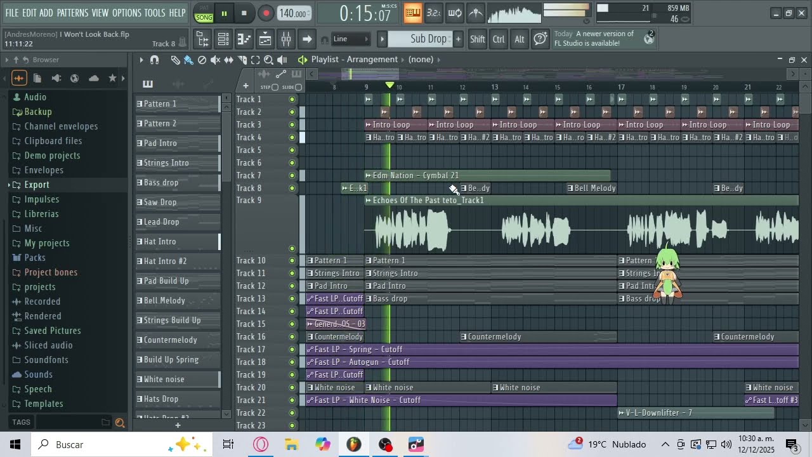Click the Record button
The width and height of the screenshot is (812, 457).
266,13
